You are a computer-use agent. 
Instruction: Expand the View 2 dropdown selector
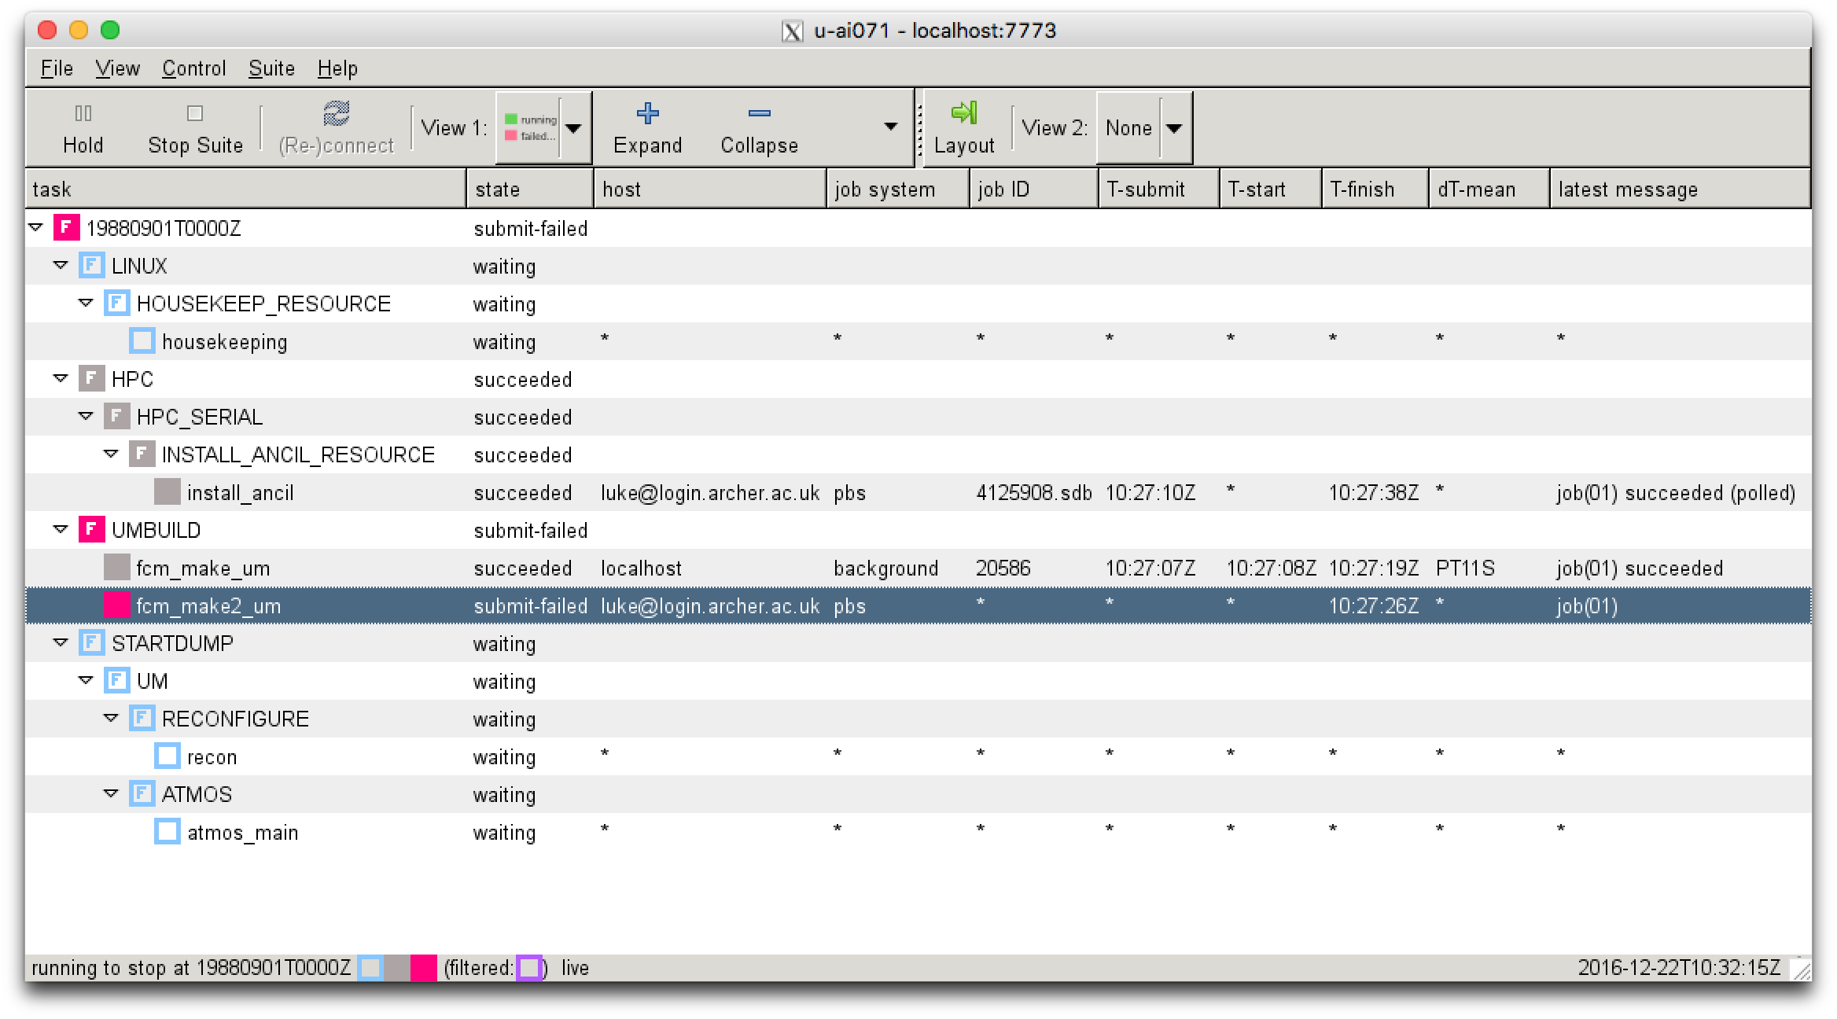[1173, 127]
